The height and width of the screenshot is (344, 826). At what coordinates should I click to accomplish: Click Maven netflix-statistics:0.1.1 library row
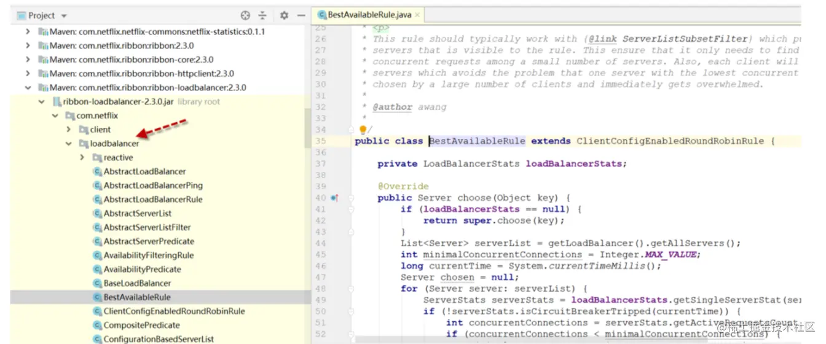point(152,31)
